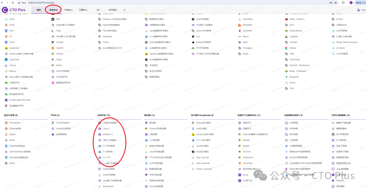Open the Windows C link
This screenshot has width=366, height=190.
(x=108, y=134)
